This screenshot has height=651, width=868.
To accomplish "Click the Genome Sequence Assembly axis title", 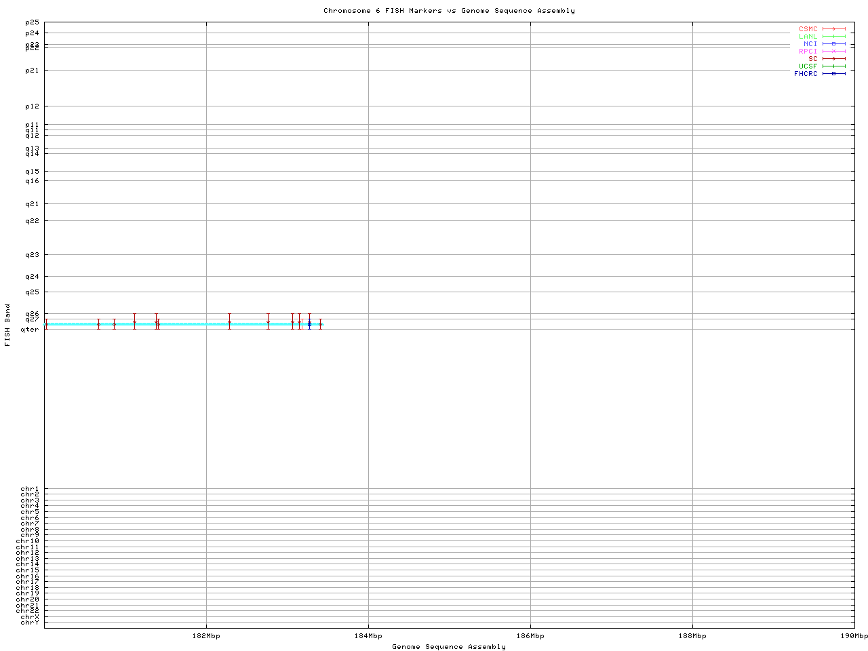I will tap(449, 647).
